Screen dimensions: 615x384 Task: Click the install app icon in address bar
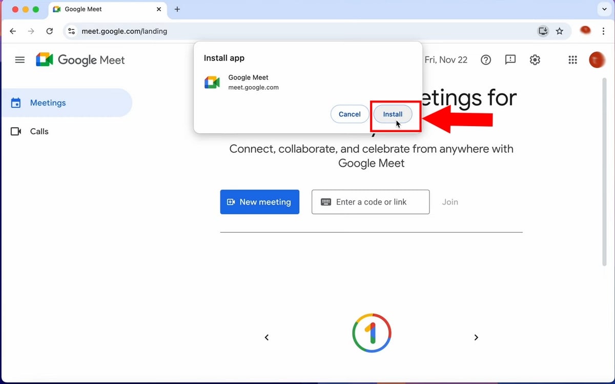tap(543, 31)
